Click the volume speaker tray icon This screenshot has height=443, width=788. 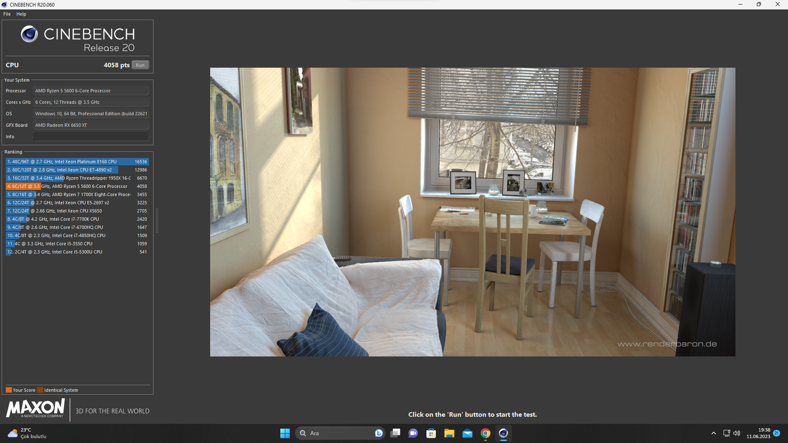click(x=737, y=433)
